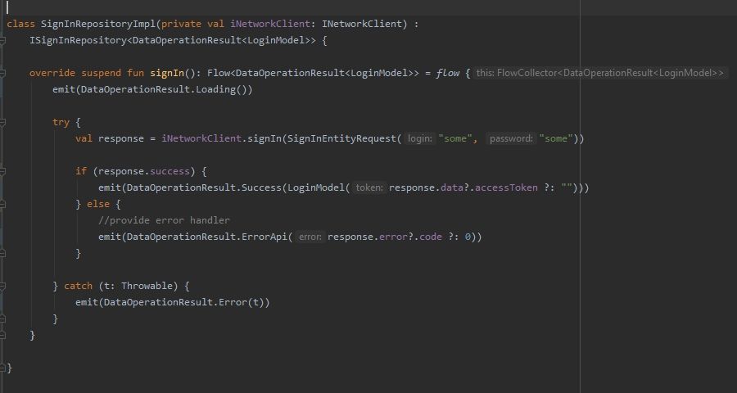Click the Throwable type in catch clause
The width and height of the screenshot is (737, 393).
(x=147, y=286)
